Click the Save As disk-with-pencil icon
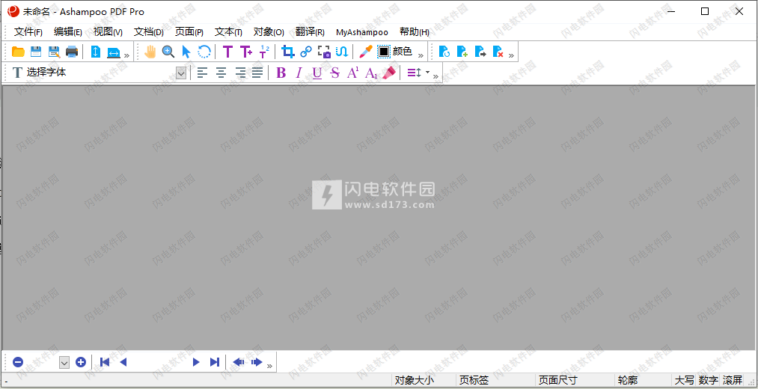Screen dimensions: 758x389 (54, 52)
